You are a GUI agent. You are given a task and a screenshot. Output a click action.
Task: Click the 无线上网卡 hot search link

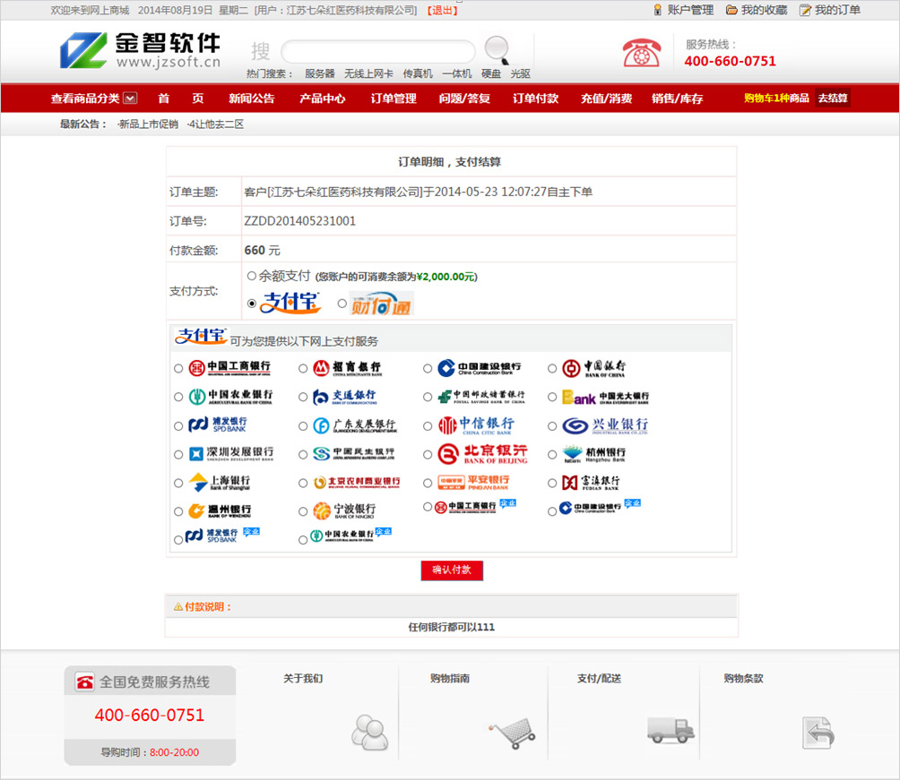368,74
